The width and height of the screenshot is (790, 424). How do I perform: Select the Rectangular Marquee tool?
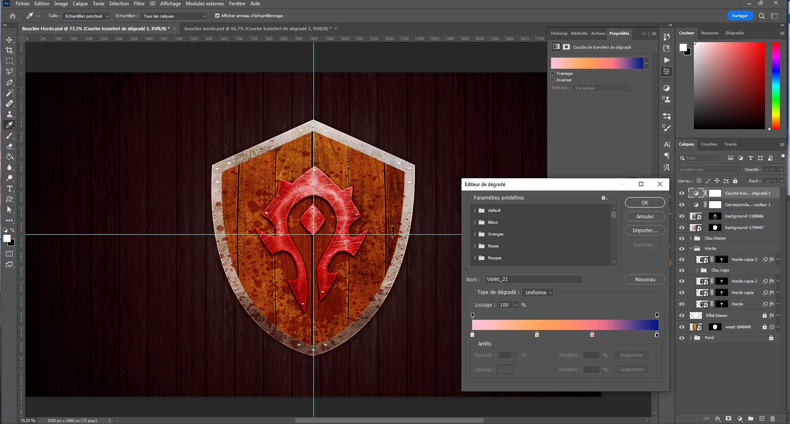[x=9, y=61]
